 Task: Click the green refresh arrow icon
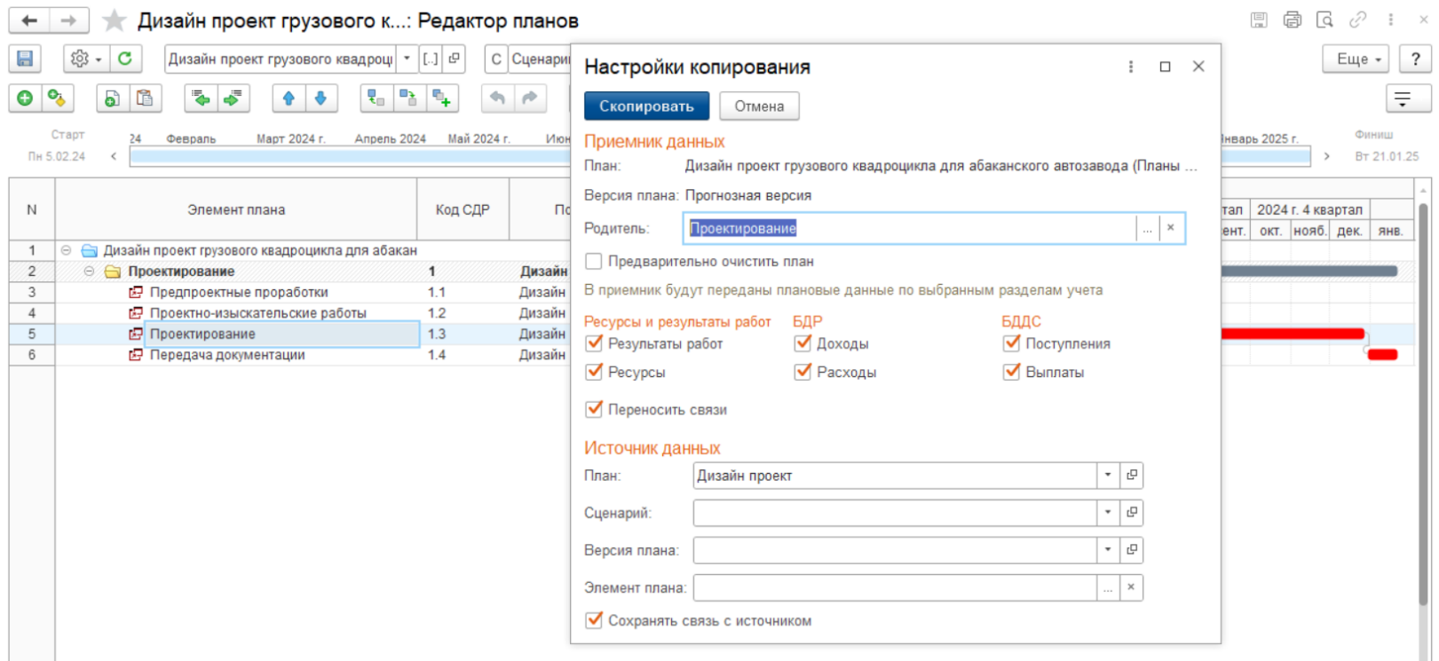tap(125, 59)
